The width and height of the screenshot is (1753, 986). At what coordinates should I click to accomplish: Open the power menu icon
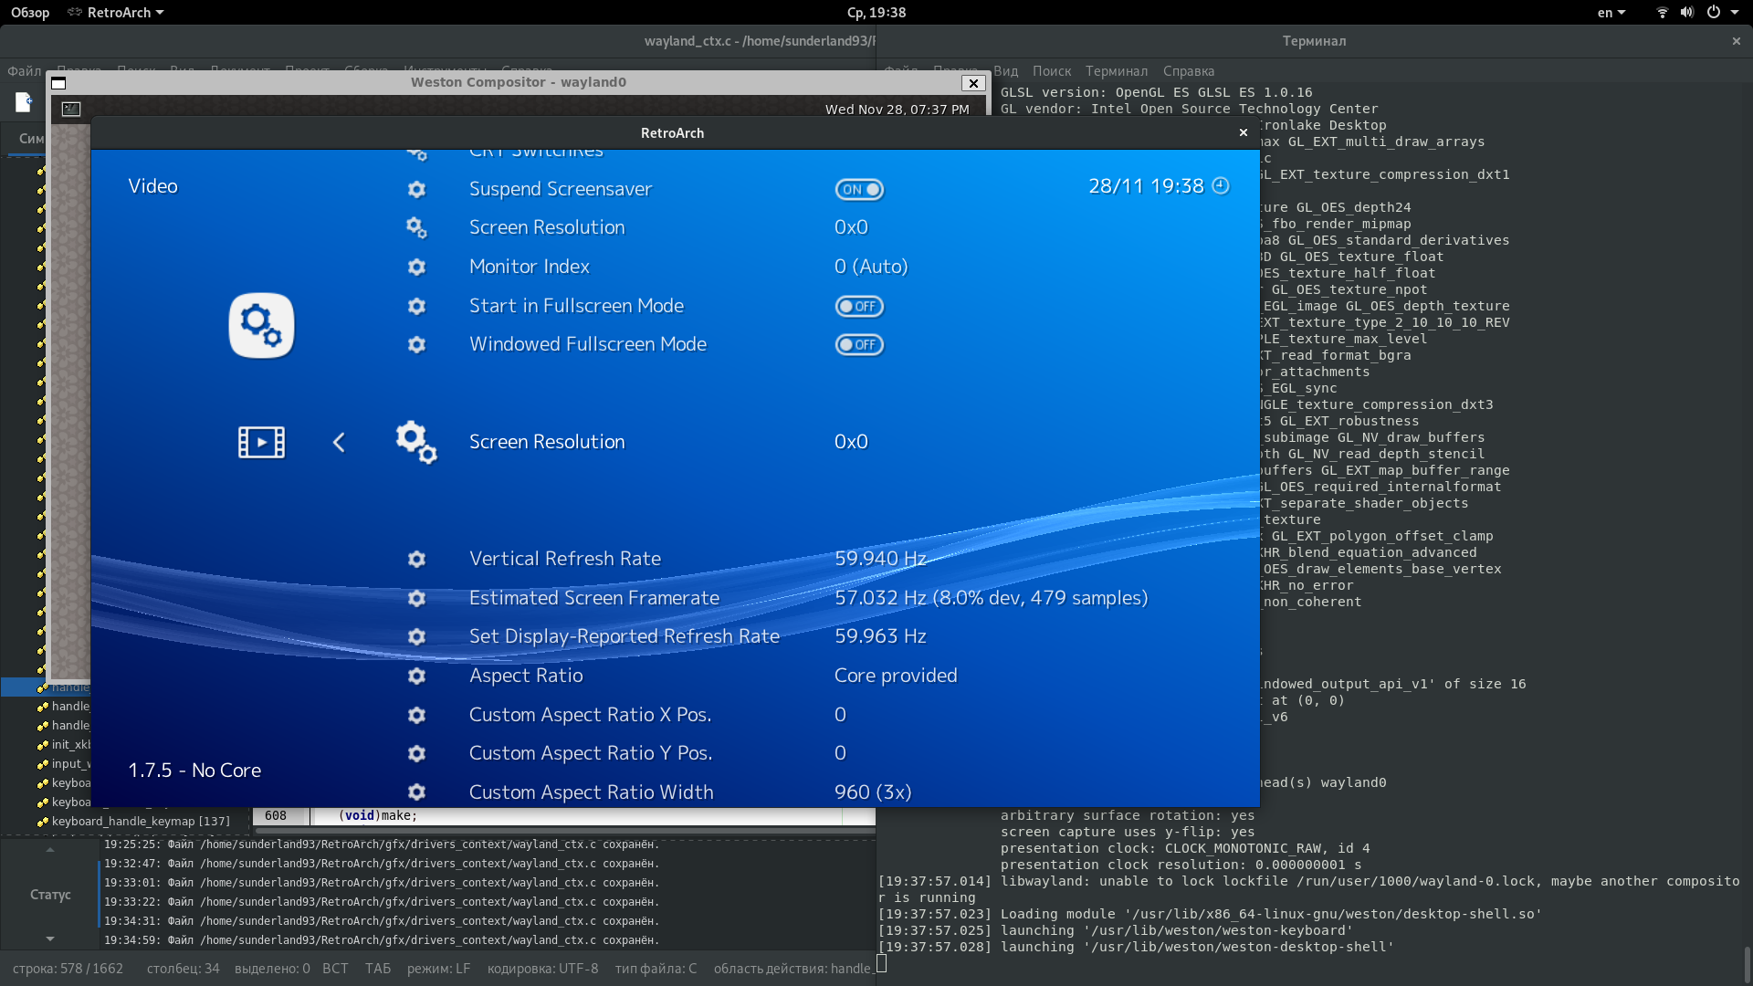1713,13
